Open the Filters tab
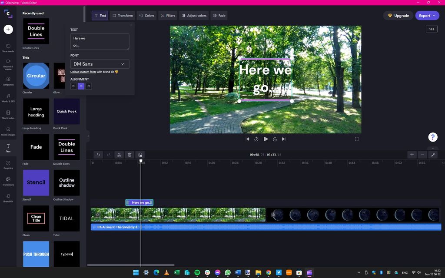 point(168,16)
